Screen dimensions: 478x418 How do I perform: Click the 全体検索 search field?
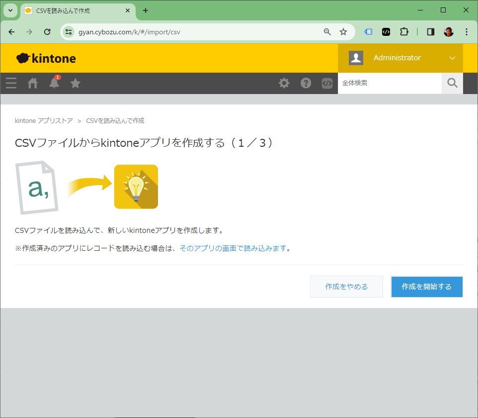click(390, 83)
